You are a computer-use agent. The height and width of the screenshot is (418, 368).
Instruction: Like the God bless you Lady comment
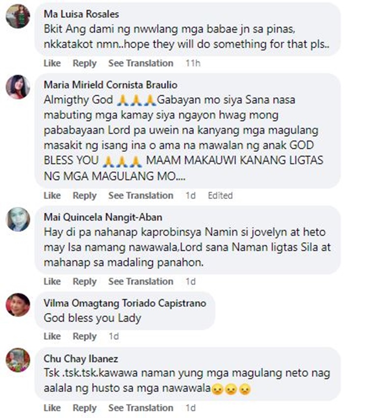(52, 336)
